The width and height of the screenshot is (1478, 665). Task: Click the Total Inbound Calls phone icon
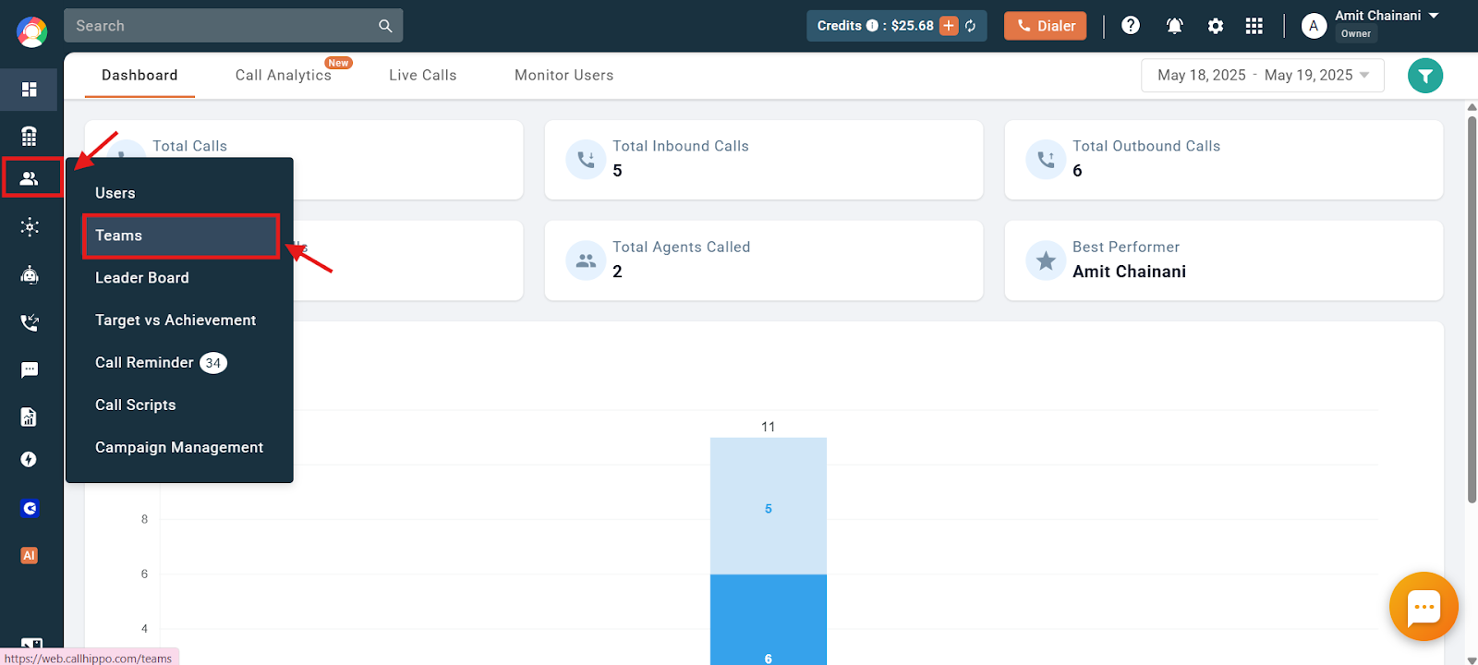586,159
